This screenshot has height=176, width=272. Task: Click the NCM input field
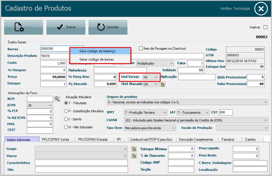tap(40, 99)
